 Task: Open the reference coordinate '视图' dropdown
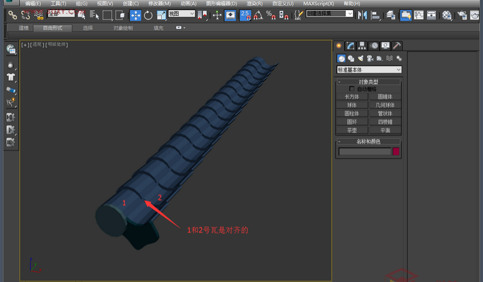pos(181,14)
